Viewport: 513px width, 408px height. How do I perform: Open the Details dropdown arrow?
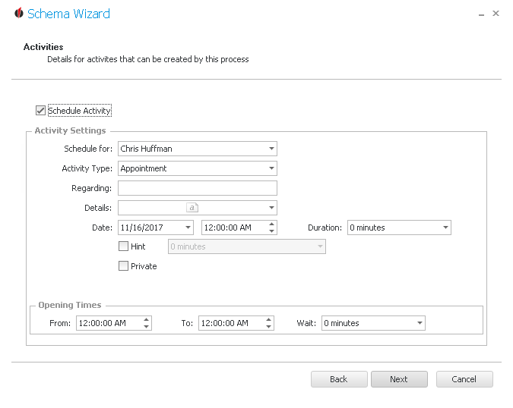tap(271, 208)
